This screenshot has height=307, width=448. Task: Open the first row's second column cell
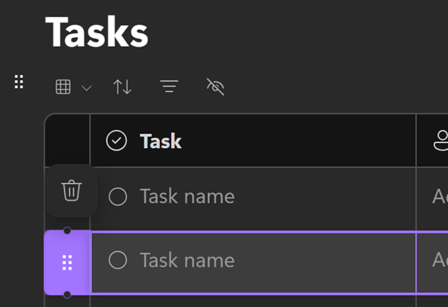click(x=436, y=196)
